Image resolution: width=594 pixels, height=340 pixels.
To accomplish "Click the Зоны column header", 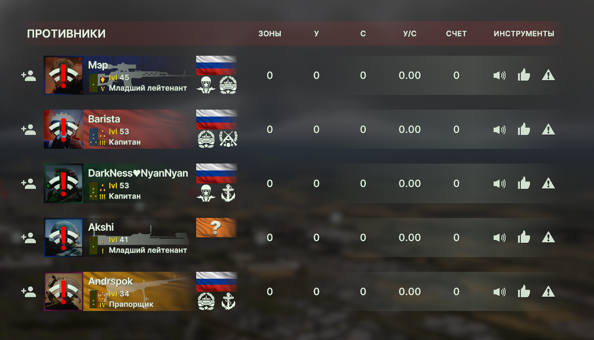I will (x=270, y=34).
